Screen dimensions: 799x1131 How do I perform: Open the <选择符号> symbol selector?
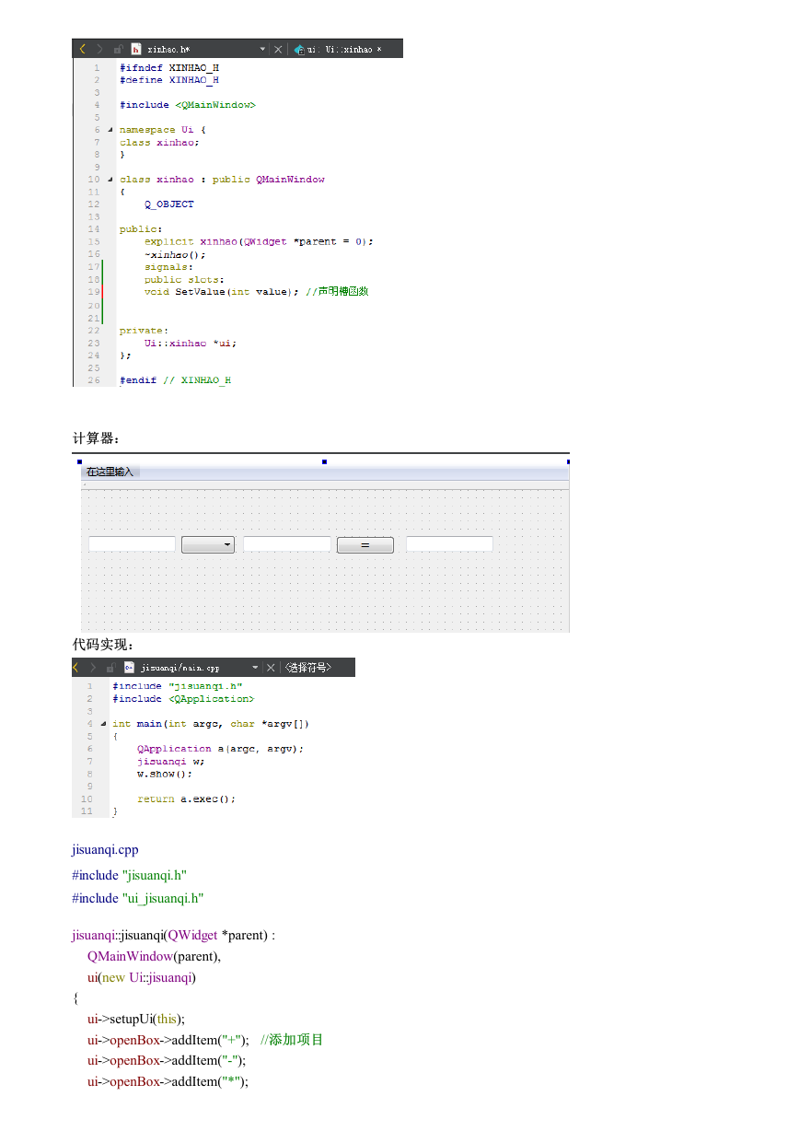307,667
